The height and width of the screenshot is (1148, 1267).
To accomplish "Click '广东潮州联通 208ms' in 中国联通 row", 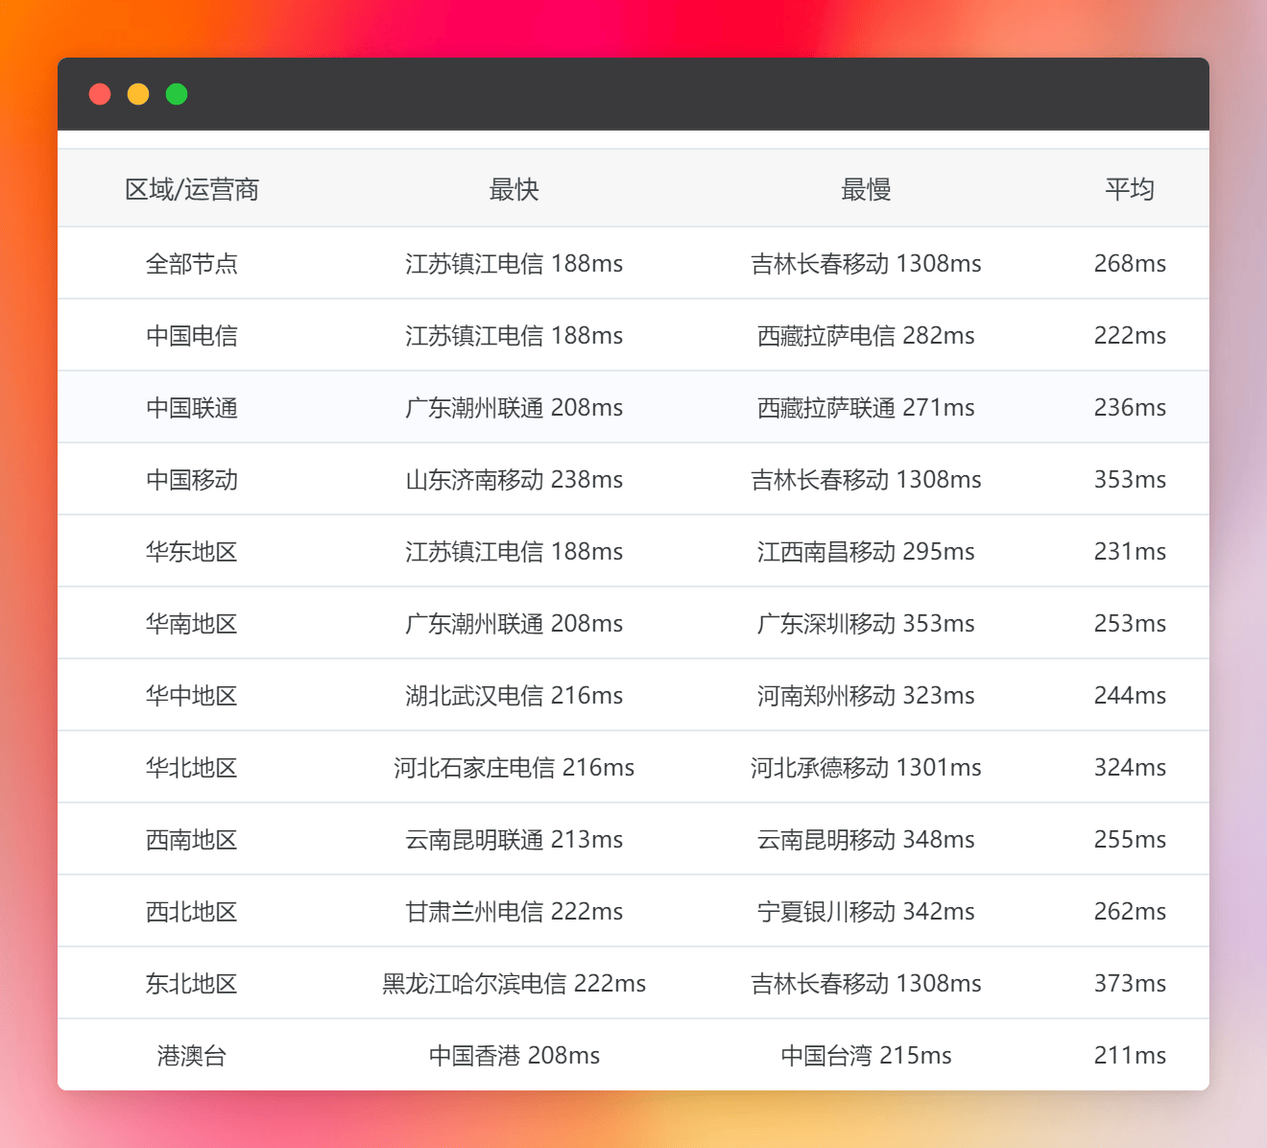I will pos(514,407).
